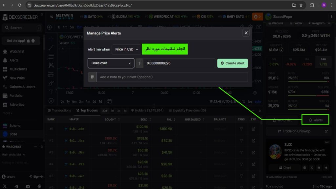Image resolution: width=336 pixels, height=189 pixels.
Task: Open the chart go-to-date calendar icon
Action: pos(109,101)
